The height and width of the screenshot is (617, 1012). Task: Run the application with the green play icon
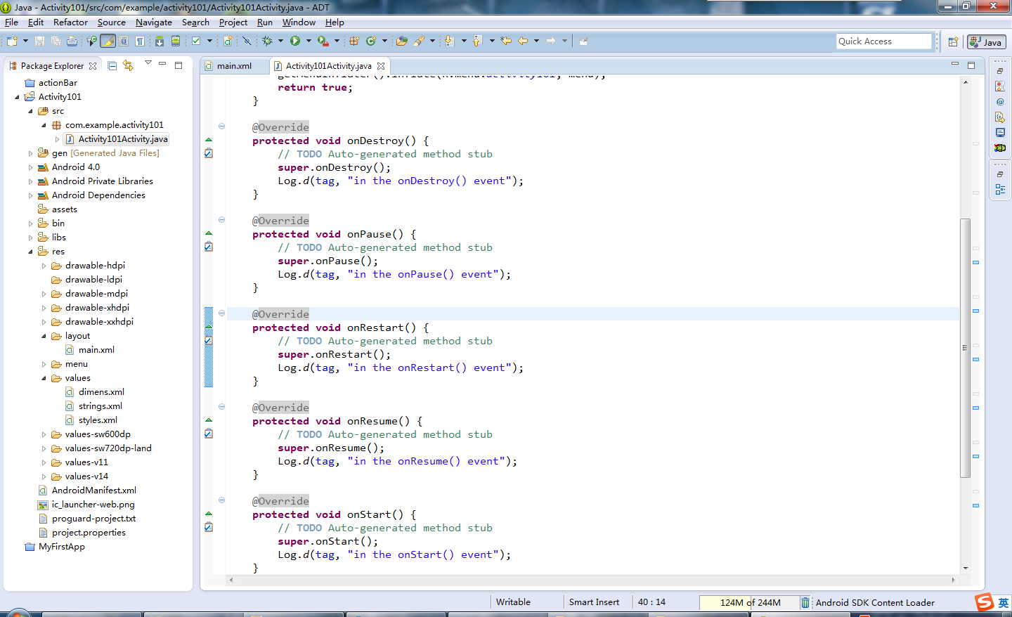pos(295,41)
